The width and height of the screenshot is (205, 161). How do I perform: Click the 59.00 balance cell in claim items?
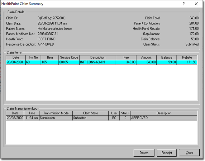[x=167, y=62]
